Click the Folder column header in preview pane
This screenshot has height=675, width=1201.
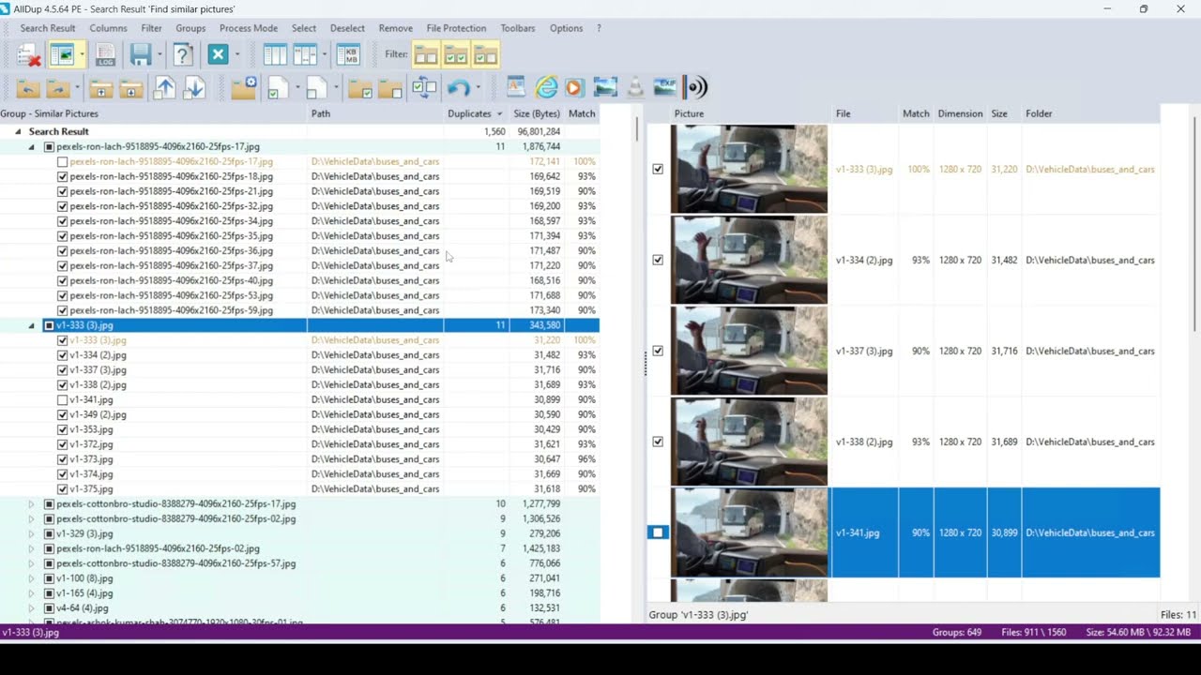[1090, 113]
